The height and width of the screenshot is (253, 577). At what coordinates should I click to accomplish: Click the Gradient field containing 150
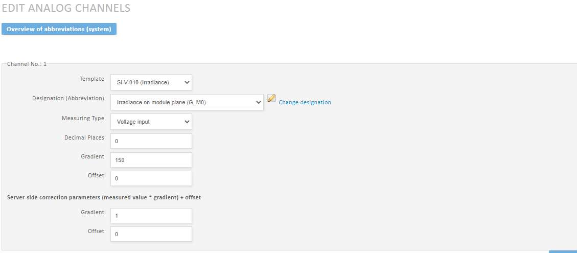click(x=151, y=160)
